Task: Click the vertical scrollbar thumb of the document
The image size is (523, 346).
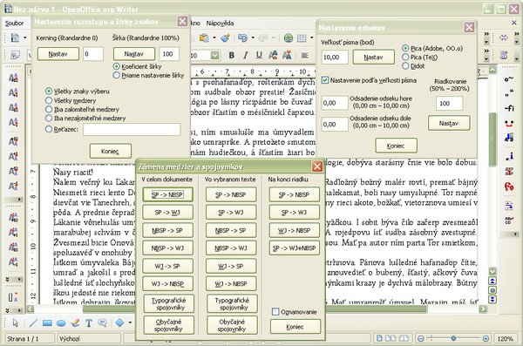Action: tap(492, 139)
